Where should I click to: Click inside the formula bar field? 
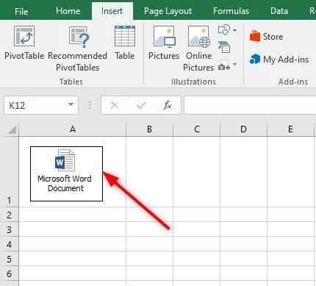coord(250,105)
